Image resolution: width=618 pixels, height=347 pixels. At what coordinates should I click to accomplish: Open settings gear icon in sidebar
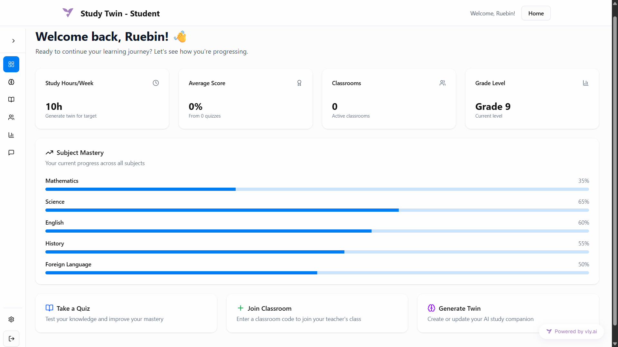[11, 319]
